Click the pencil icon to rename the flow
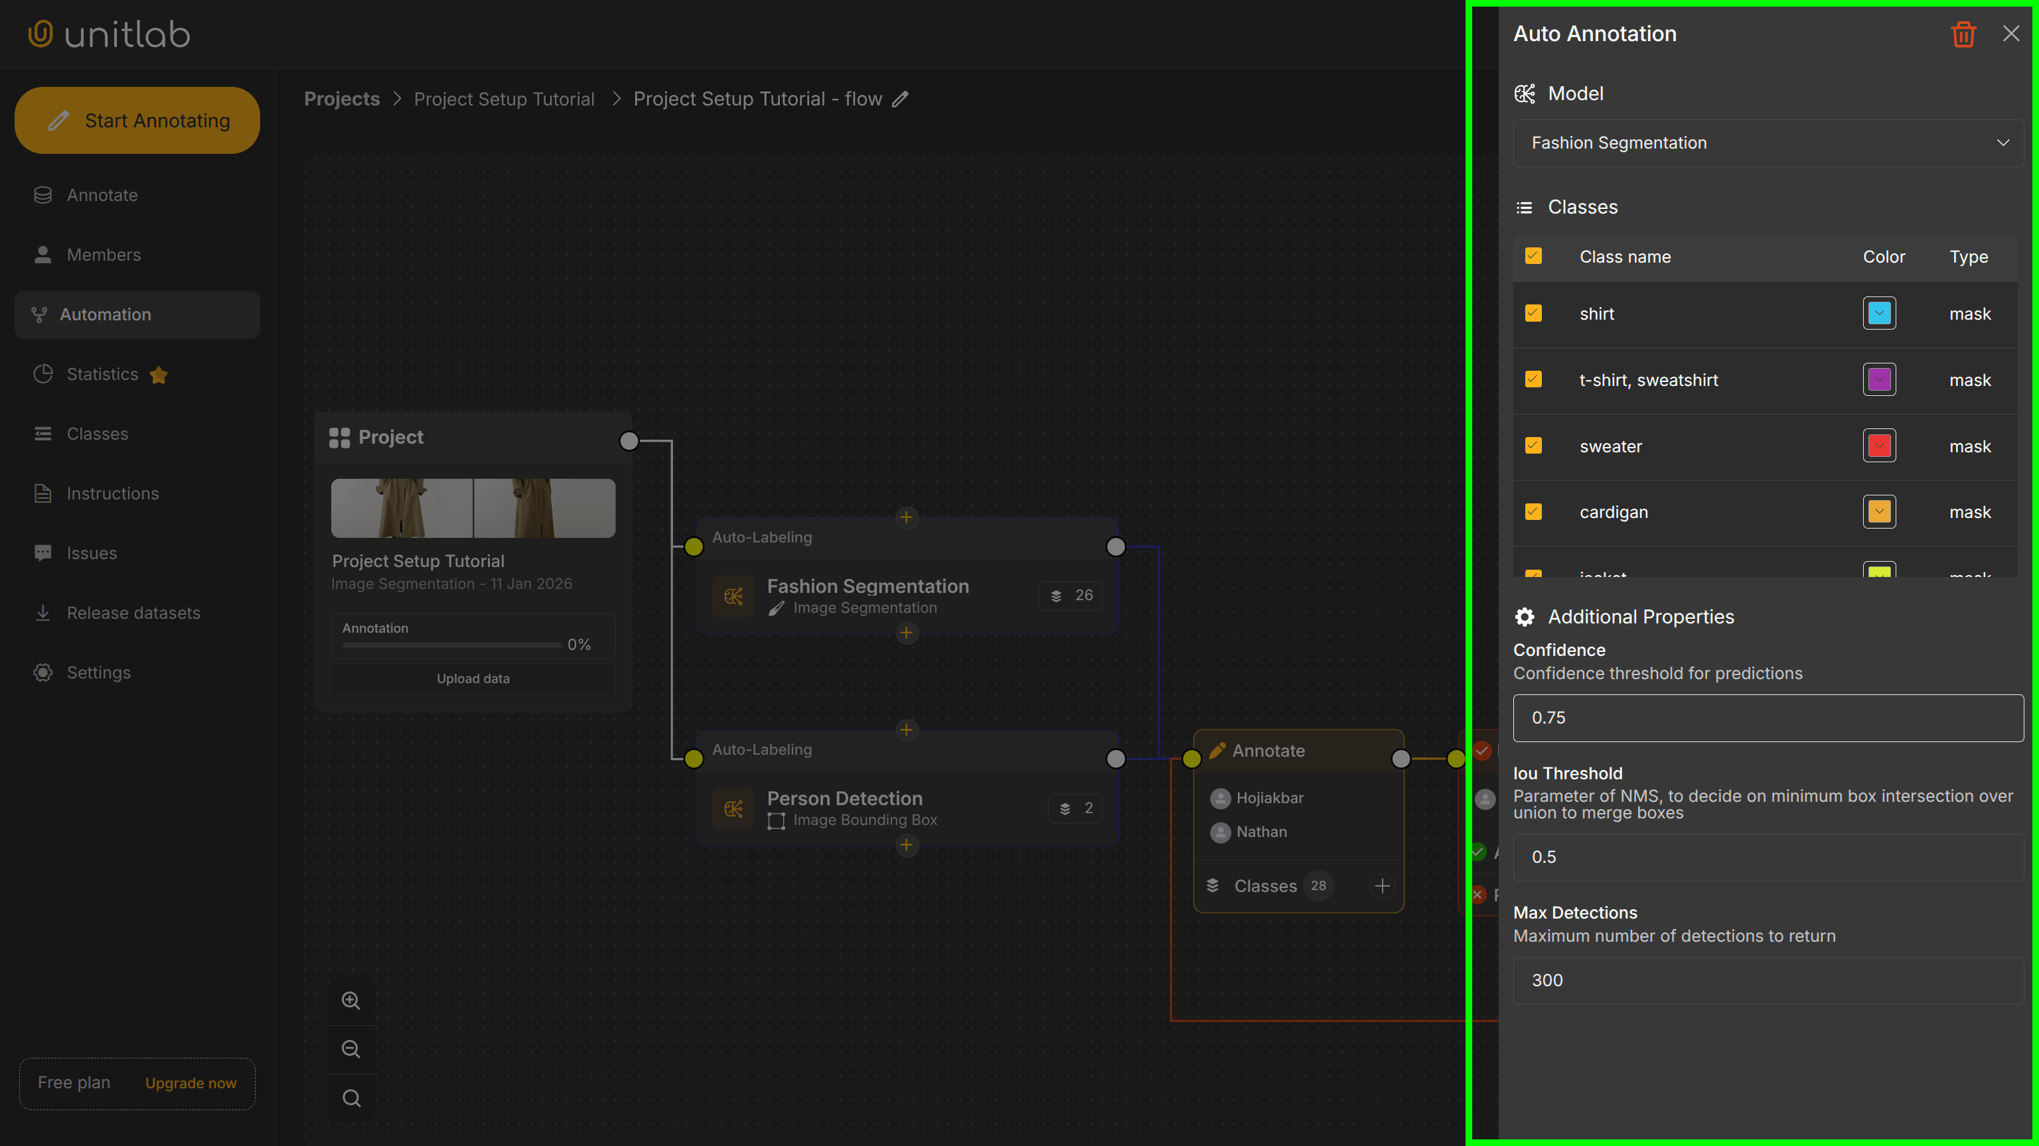Image resolution: width=2039 pixels, height=1146 pixels. coord(900,99)
